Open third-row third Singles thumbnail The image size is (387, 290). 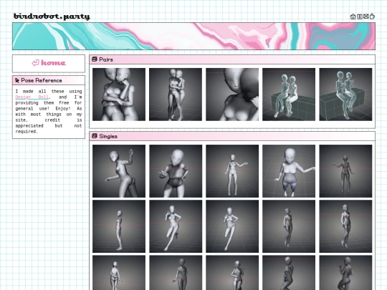(232, 273)
